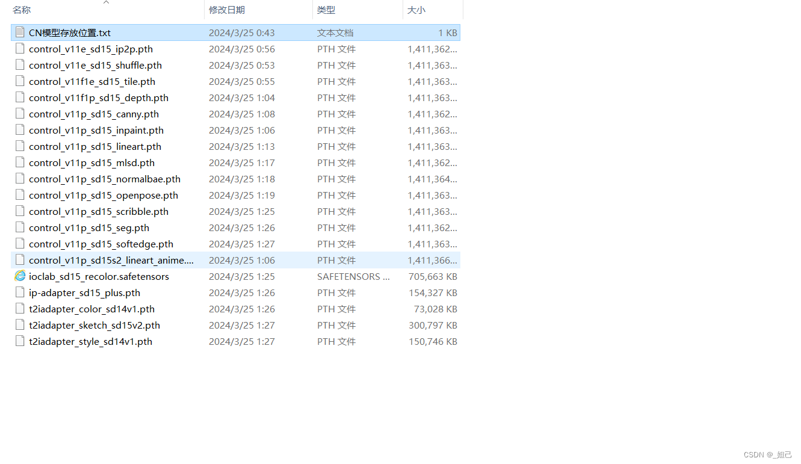Viewport: 801px width, 464px height.
Task: Click the 1,411,366 size of lineart_anime file
Action: pyautogui.click(x=433, y=260)
